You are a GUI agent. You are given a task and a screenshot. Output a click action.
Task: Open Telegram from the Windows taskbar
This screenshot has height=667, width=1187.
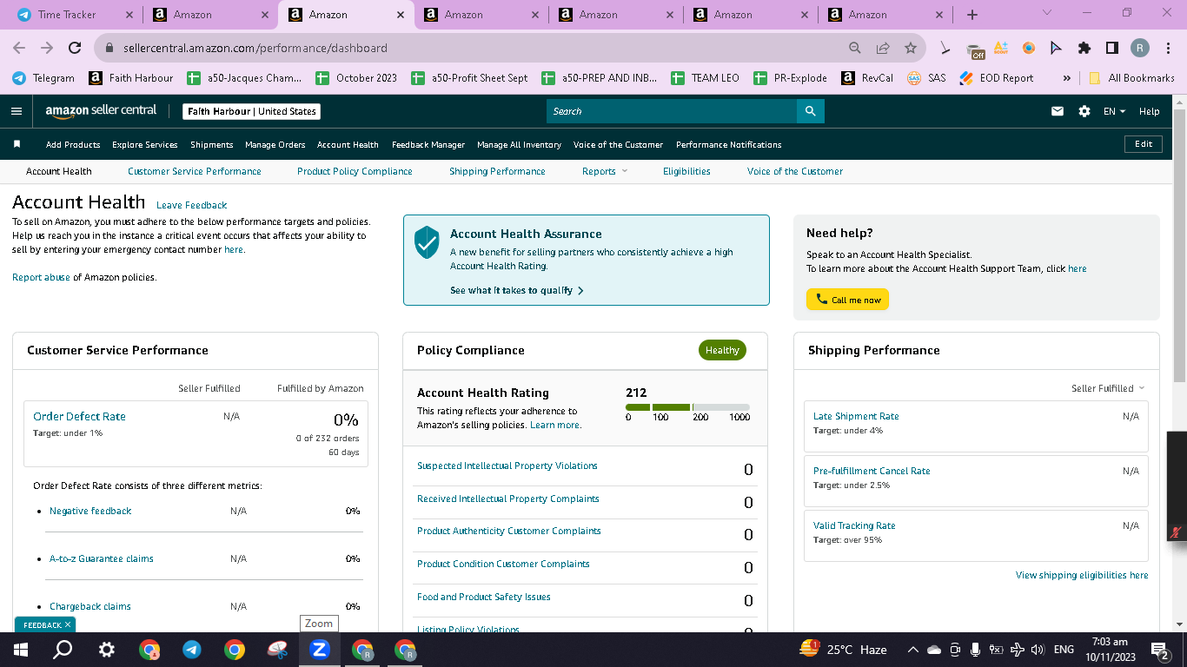[x=192, y=650]
